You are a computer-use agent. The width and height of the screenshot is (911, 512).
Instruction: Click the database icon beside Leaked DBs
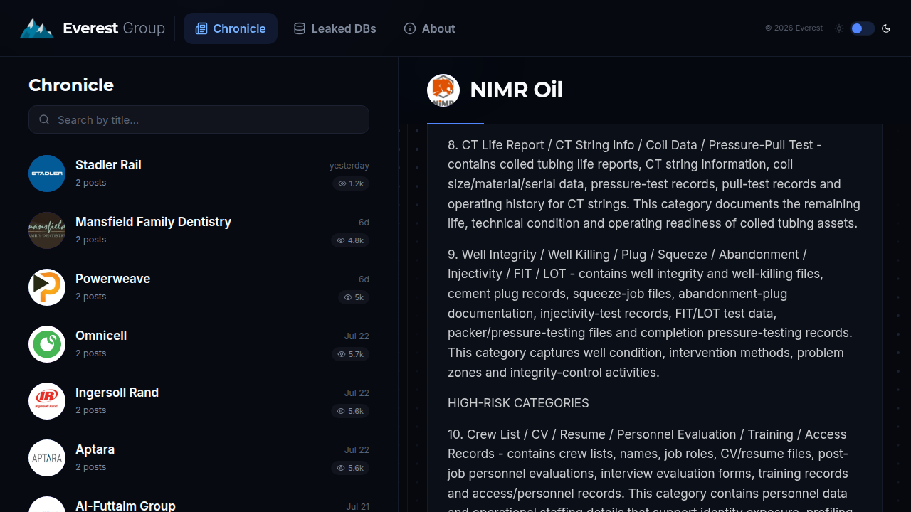tap(300, 28)
